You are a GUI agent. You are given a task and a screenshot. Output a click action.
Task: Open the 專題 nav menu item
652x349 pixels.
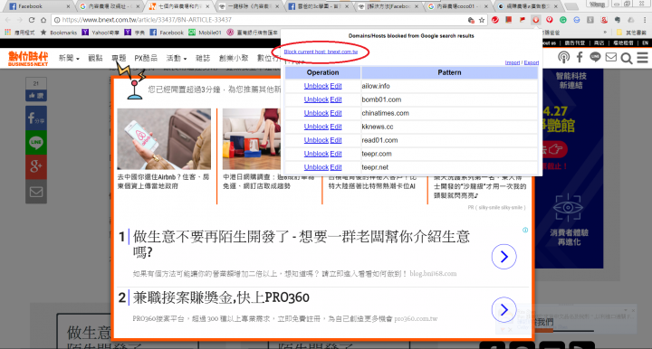pyautogui.click(x=119, y=58)
